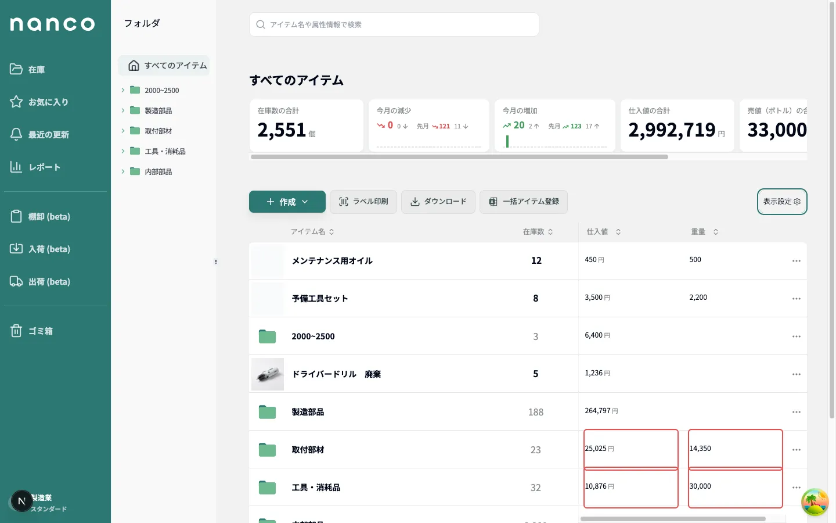Click the 今月の増加 summary card
Screen dimensions: 836x523
click(555, 126)
